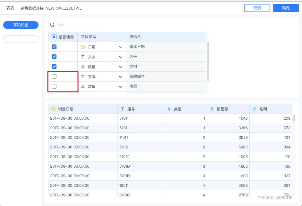Click the # icon in 楼层 row
302x206 pixels.
(x=83, y=87)
